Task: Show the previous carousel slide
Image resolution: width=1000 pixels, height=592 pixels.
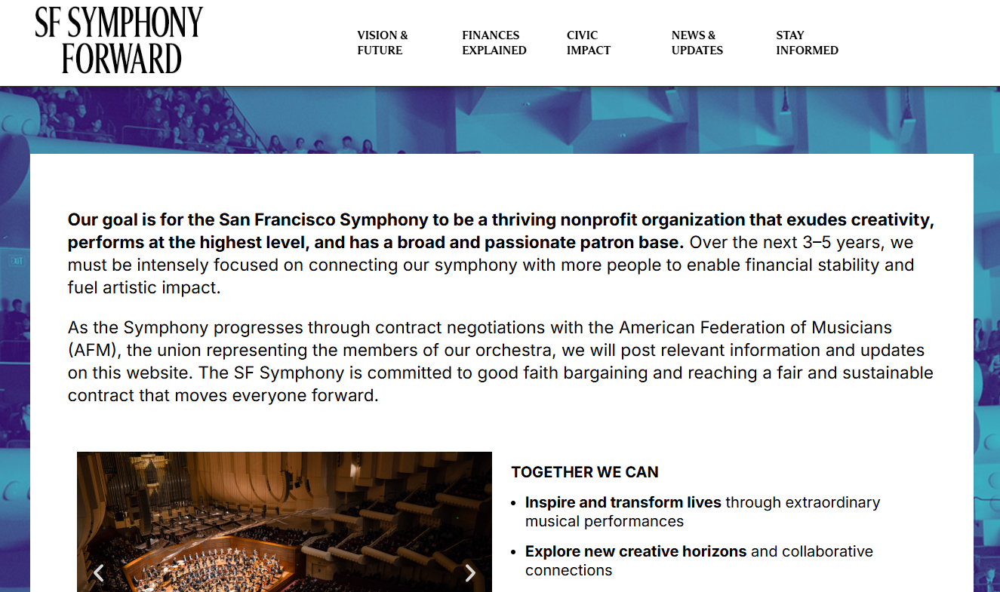Action: pos(98,573)
